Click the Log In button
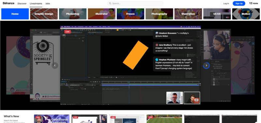The width and height of the screenshot is (261, 123). [x=226, y=3]
